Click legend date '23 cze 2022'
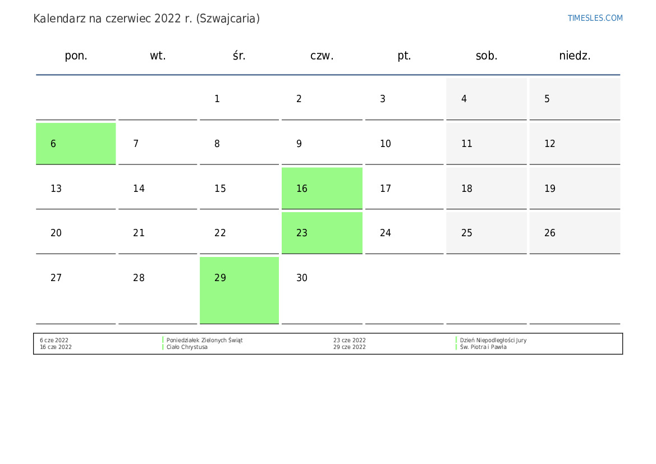 (350, 340)
